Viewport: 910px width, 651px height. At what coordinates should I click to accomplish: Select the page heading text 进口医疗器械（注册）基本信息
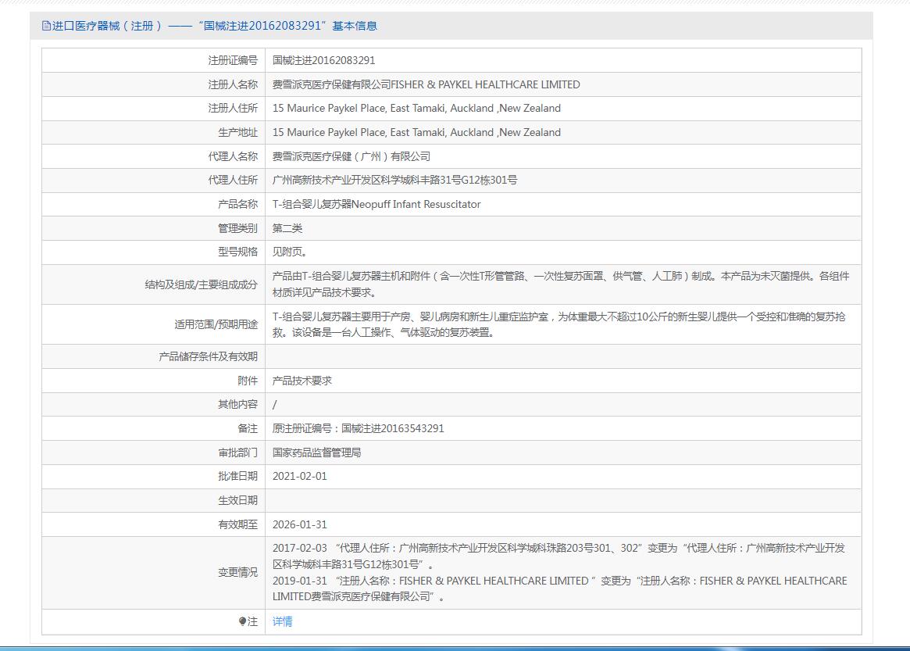(215, 26)
